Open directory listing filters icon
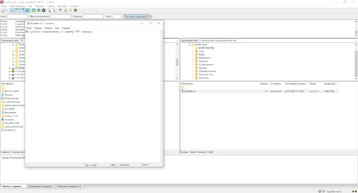This screenshot has height=193, width=358. click(x=60, y=10)
